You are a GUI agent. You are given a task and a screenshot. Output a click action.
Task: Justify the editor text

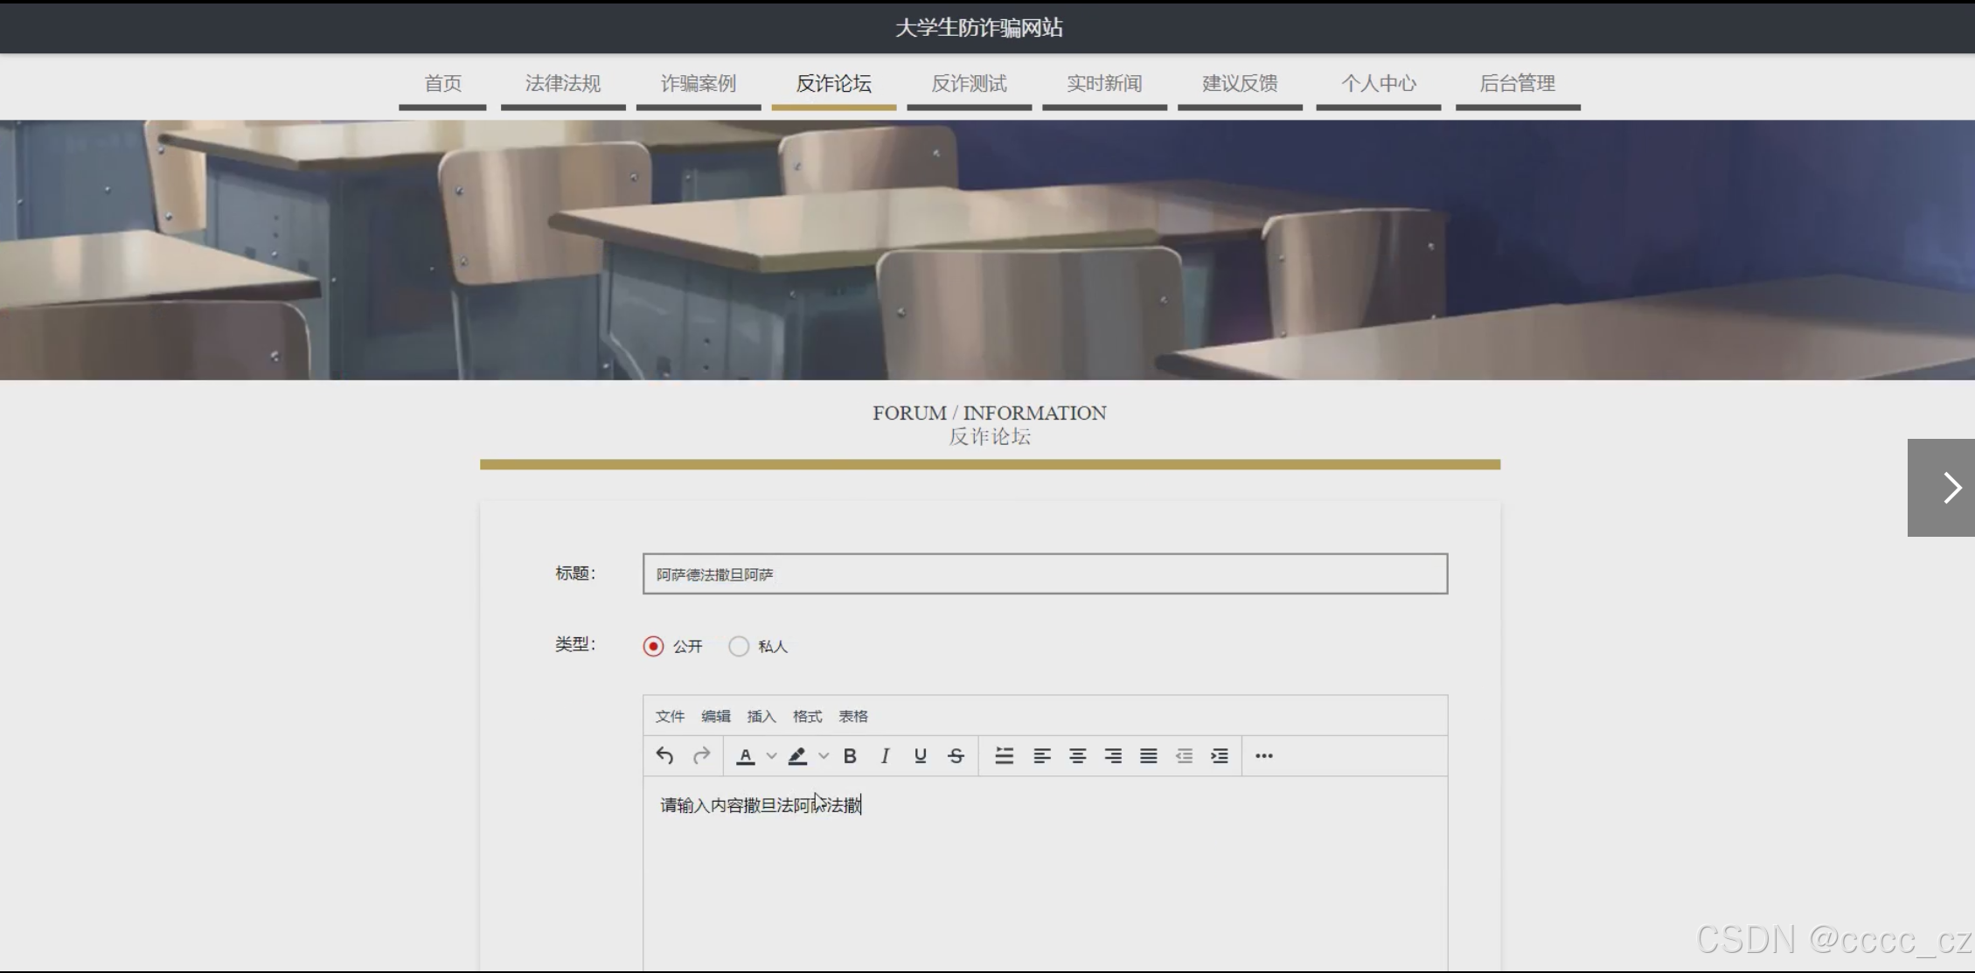[x=1148, y=756]
